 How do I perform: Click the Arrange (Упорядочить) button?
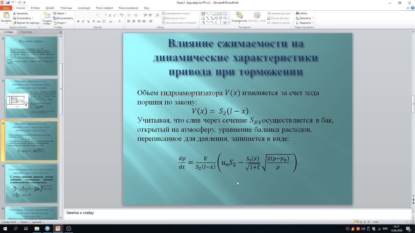[239, 17]
